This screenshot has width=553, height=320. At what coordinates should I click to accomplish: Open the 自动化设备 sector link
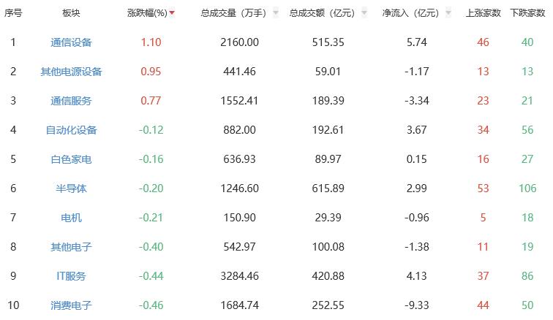71,130
